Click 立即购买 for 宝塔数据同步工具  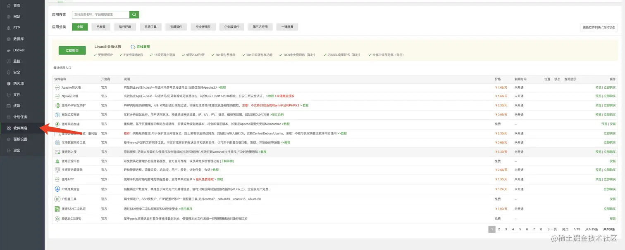point(610,142)
